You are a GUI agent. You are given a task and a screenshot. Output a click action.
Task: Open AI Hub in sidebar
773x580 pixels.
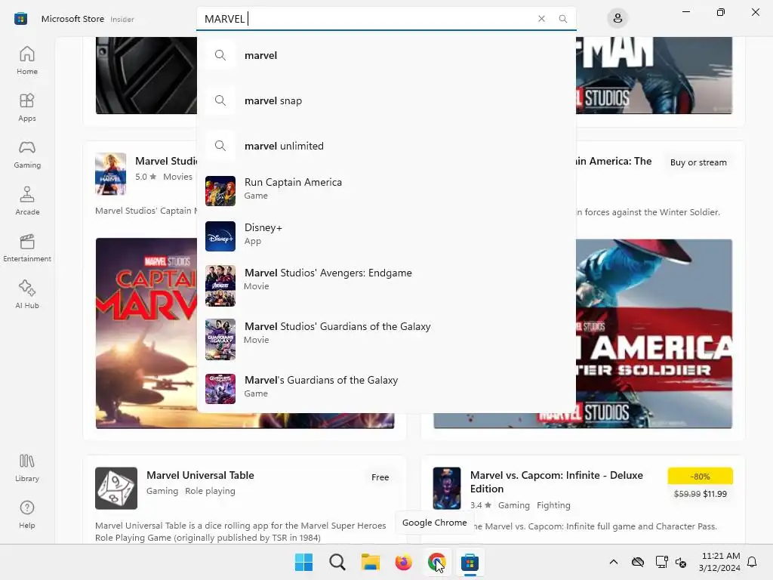[27, 295]
